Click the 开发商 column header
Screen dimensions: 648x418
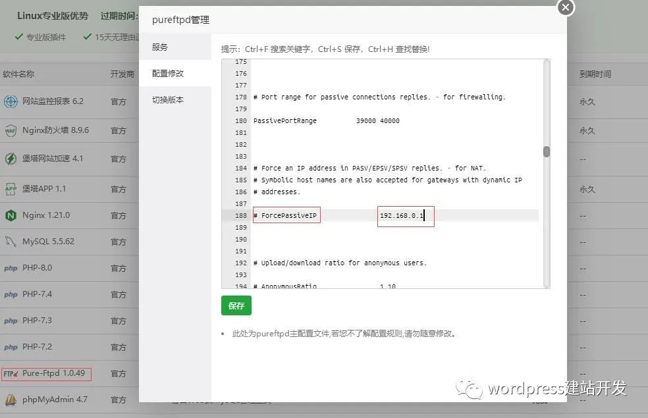(122, 74)
